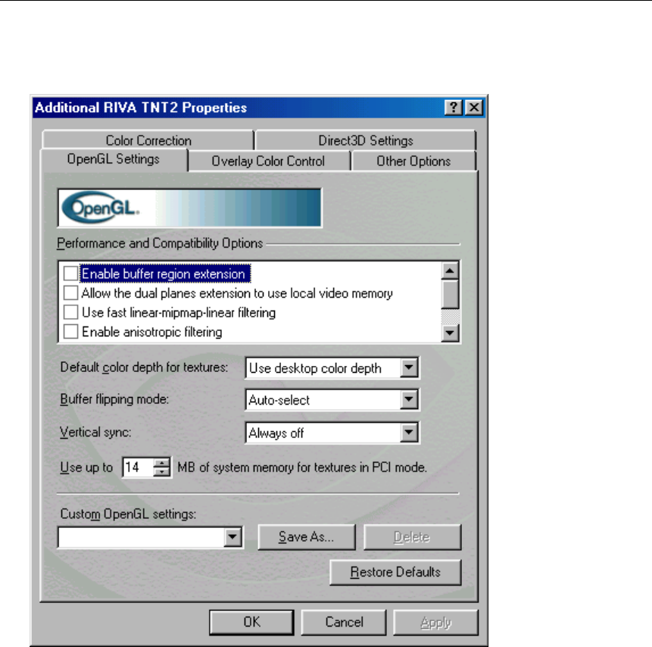Click the options list scroll up arrow

[450, 271]
